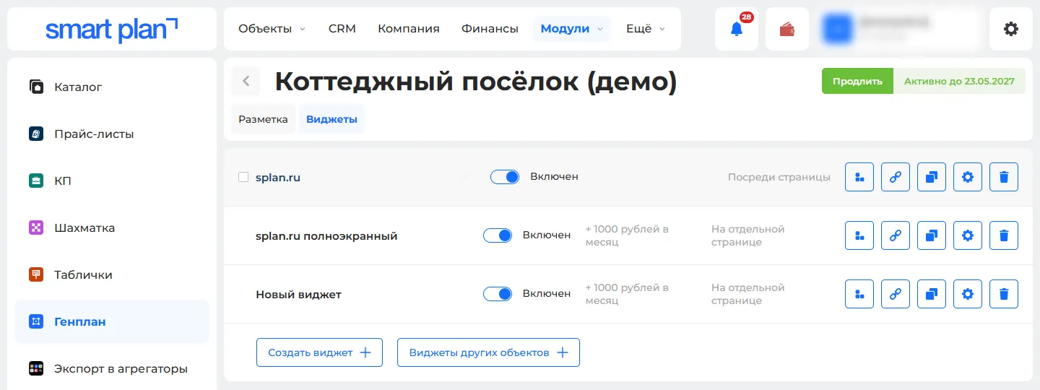Expand the Модули dropdown menu

572,29
